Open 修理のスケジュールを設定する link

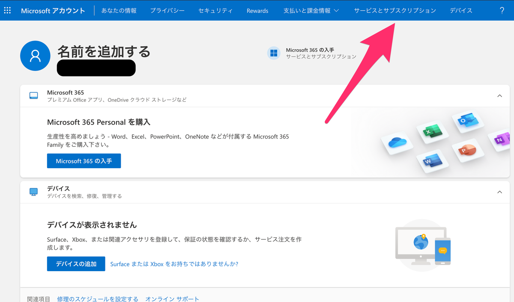(x=98, y=299)
